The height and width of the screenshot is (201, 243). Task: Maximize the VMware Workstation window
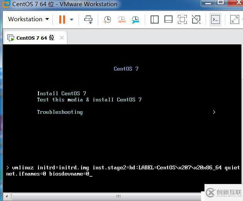tap(221, 2)
